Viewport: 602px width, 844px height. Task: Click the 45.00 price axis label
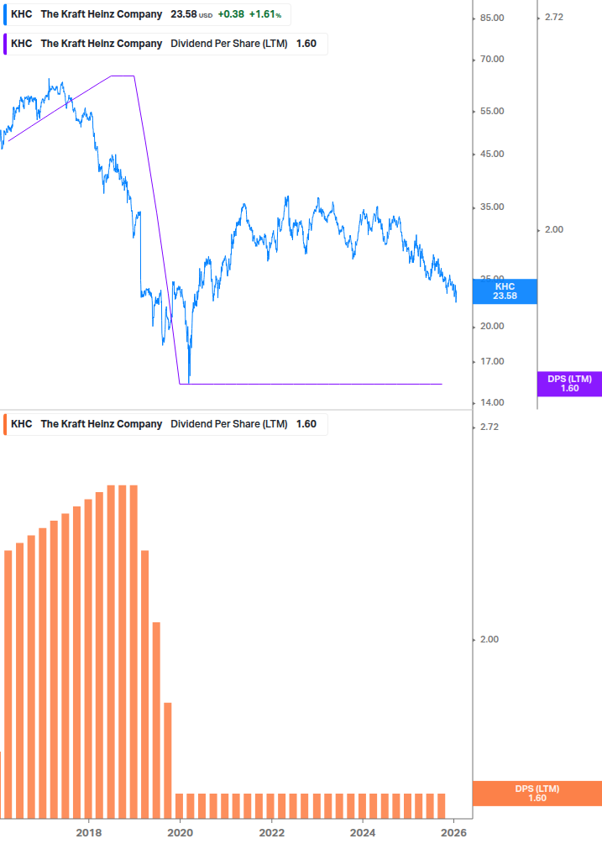point(492,154)
